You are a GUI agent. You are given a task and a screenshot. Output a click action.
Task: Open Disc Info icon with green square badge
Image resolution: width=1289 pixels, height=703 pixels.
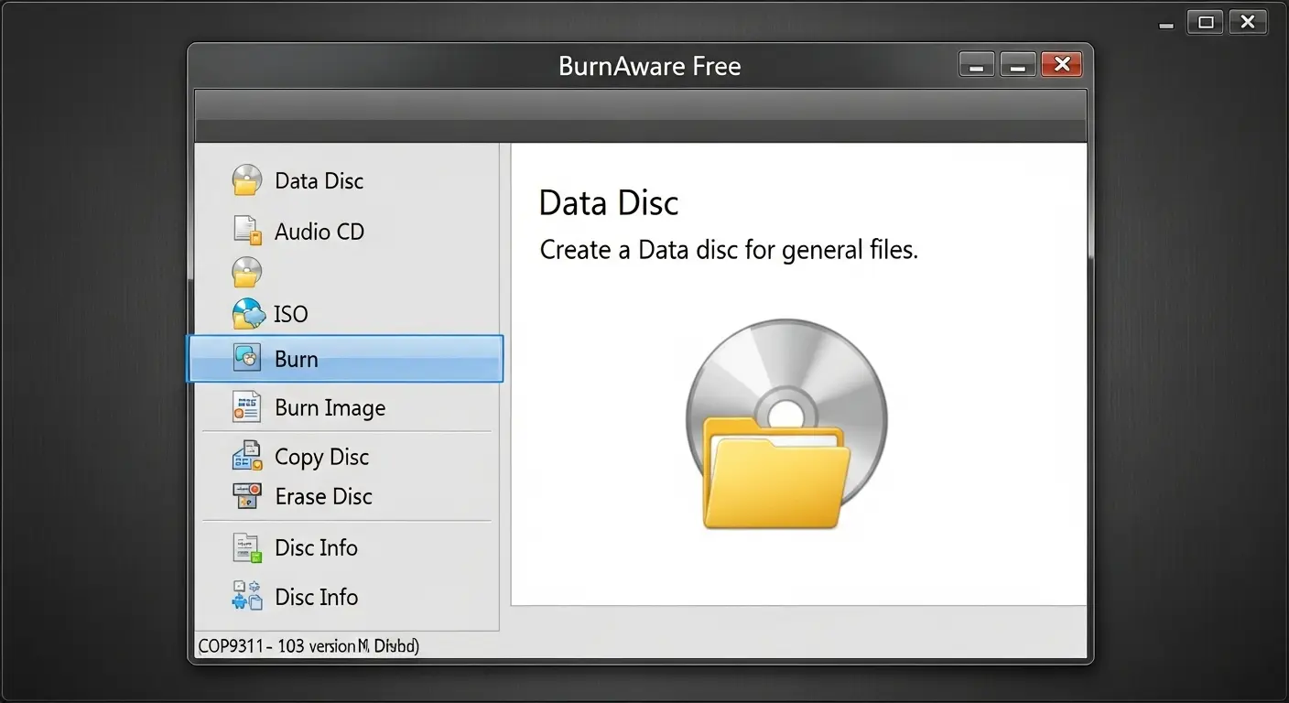point(247,547)
